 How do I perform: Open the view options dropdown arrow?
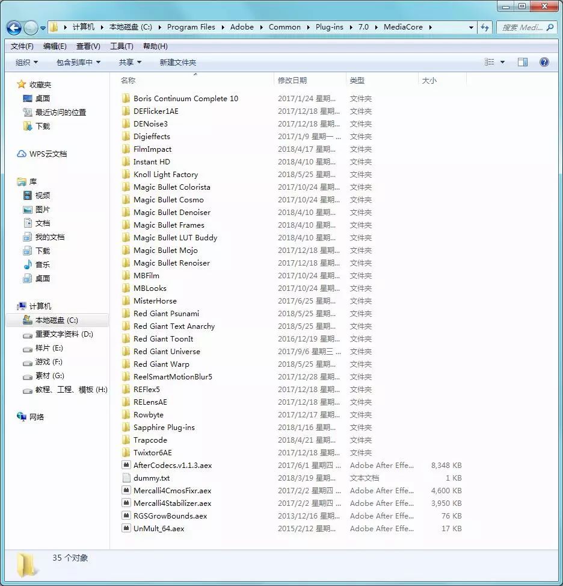502,62
